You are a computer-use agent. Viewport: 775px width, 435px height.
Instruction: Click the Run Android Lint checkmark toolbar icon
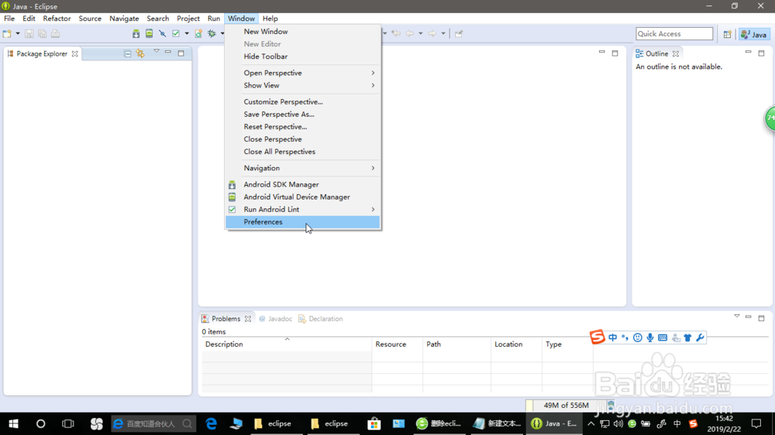[x=175, y=33]
